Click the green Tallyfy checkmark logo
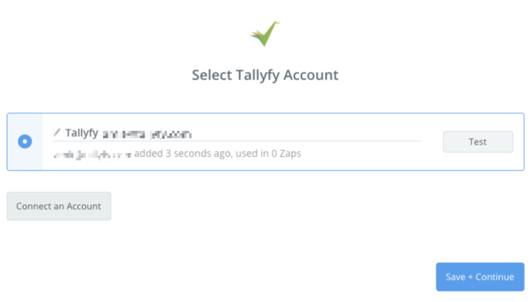 pyautogui.click(x=265, y=34)
